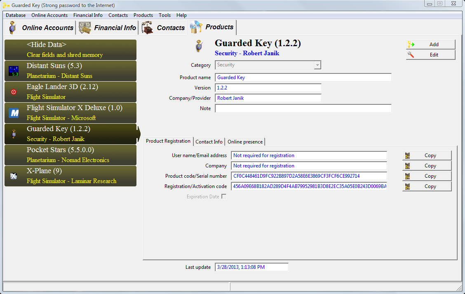This screenshot has width=465, height=294.
Task: Select Distant Suns (5.3) in the list
Action: pos(70,71)
